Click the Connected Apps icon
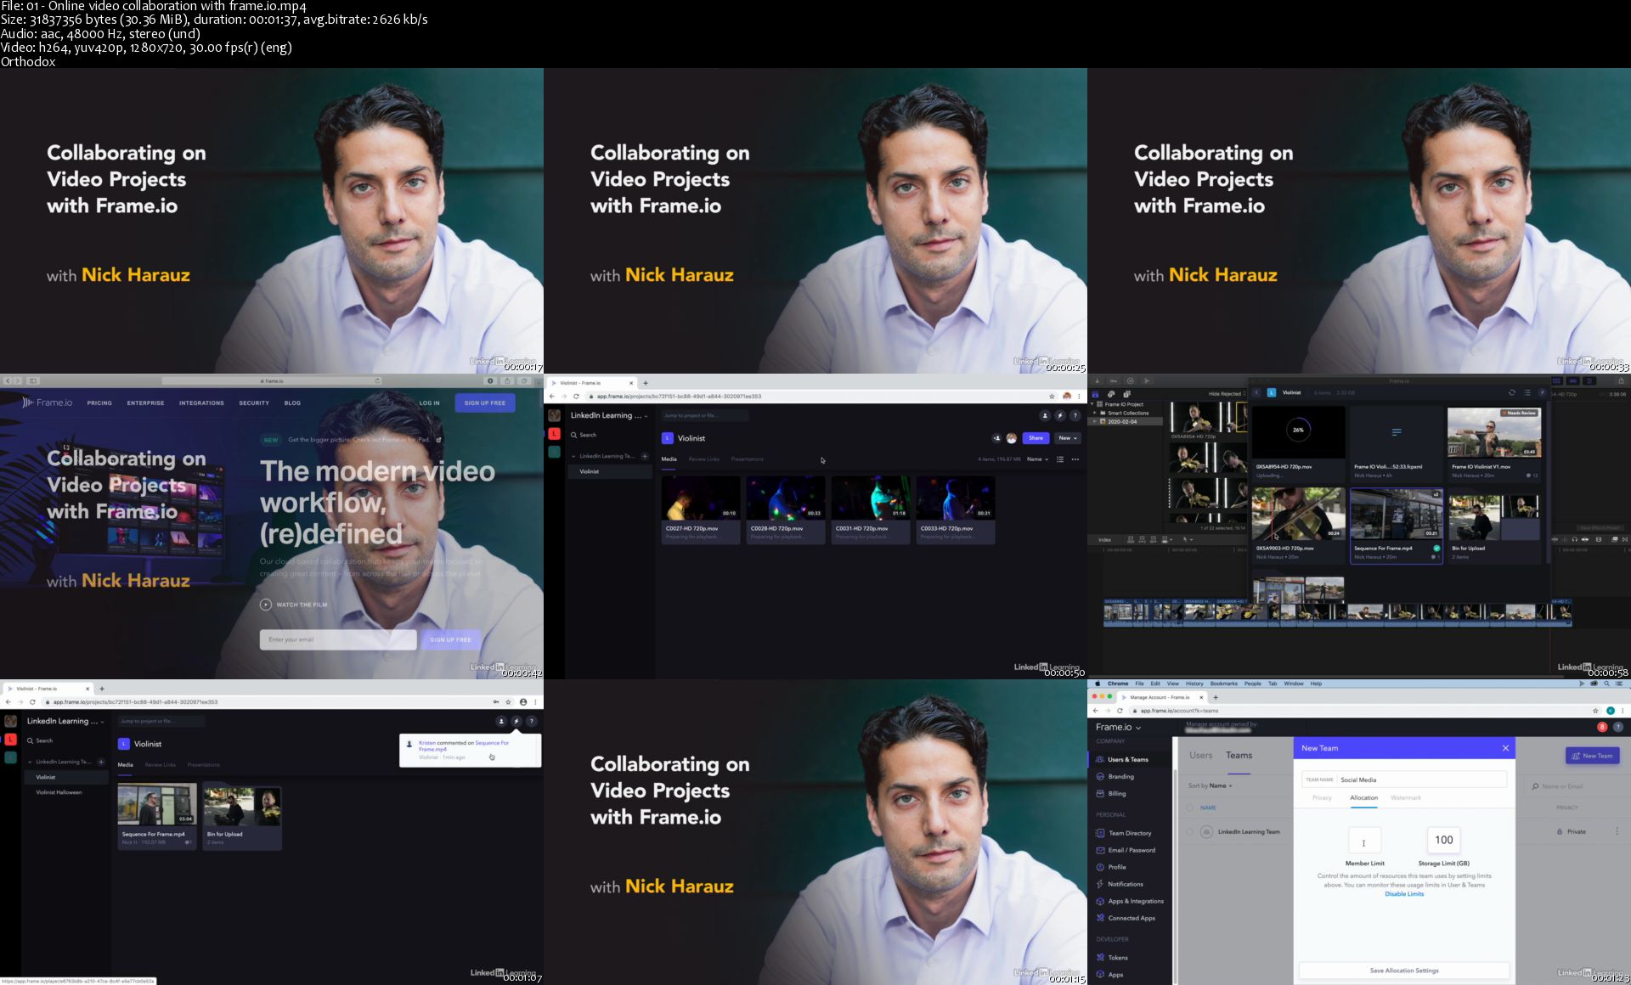The image size is (1631, 985). pyautogui.click(x=1100, y=918)
